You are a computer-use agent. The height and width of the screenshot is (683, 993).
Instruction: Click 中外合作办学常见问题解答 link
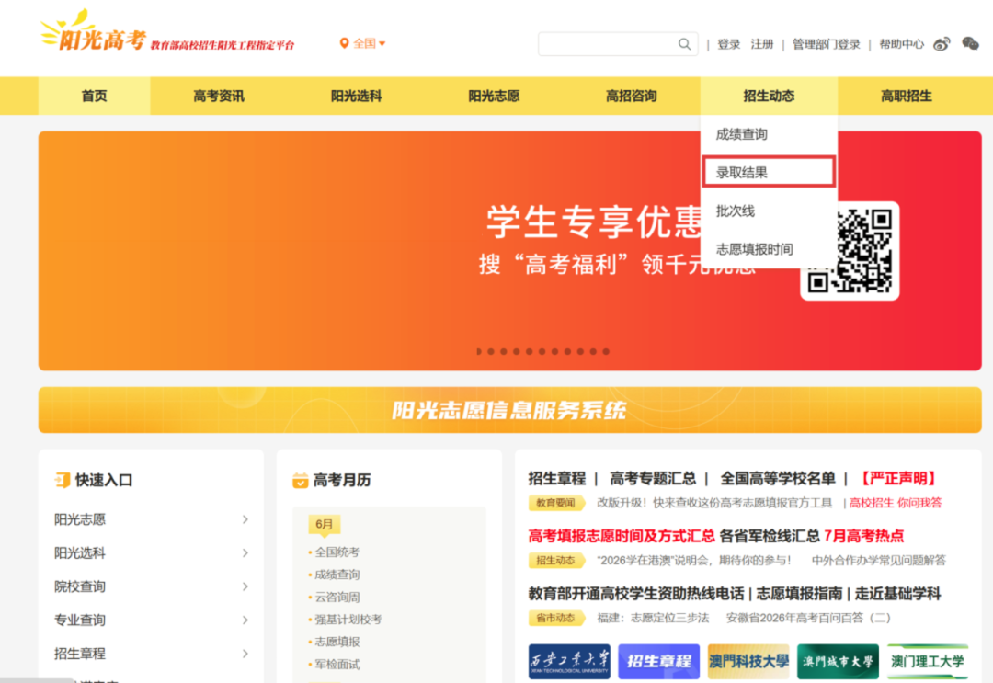click(879, 560)
